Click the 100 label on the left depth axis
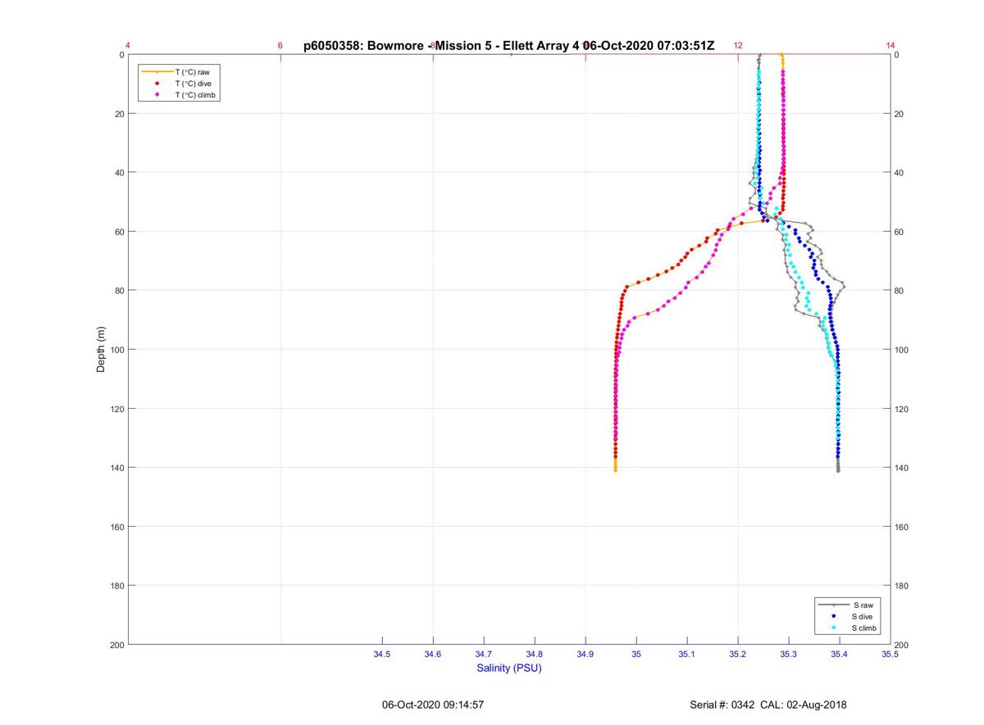 coord(116,350)
